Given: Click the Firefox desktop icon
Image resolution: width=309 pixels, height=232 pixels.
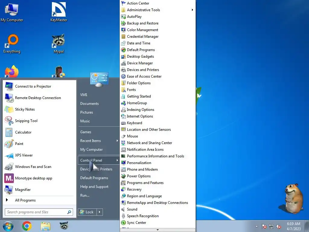Looking at the screenshot, I should 12,71.
